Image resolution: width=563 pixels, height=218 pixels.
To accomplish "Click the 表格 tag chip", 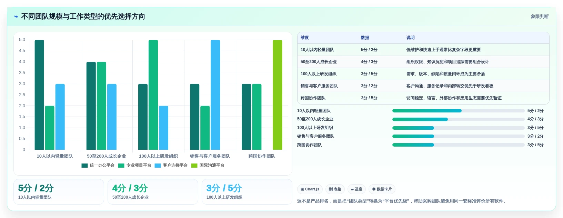I will pos(335,189).
